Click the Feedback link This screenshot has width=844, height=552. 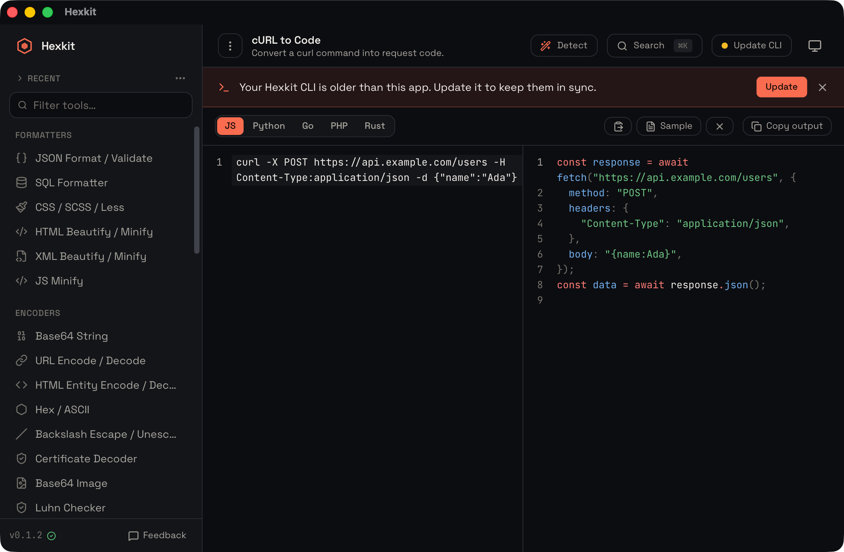(x=157, y=535)
